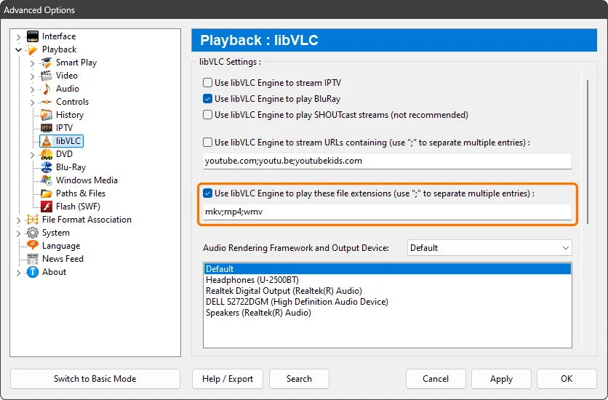
Task: Click the IPTV icon
Action: click(47, 128)
